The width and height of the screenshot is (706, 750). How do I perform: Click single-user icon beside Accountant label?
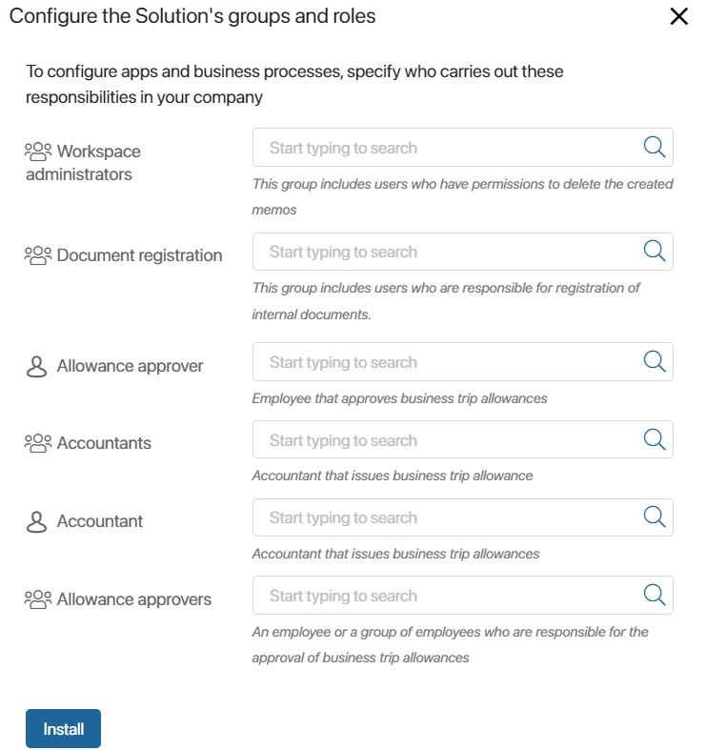[x=36, y=522]
